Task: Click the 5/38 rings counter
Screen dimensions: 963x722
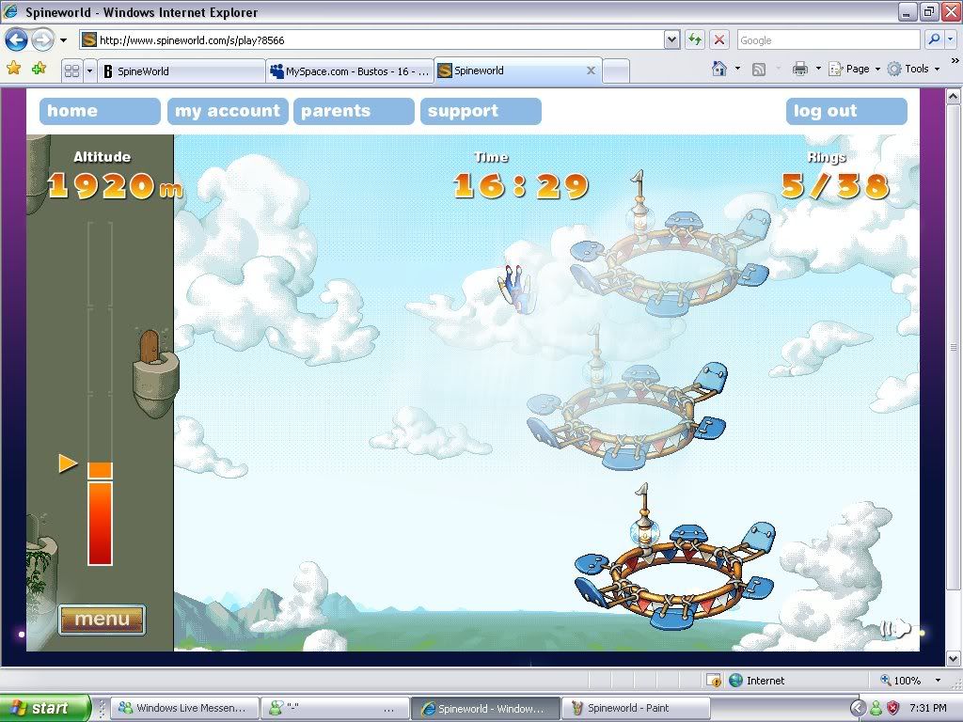Action: pyautogui.click(x=835, y=185)
